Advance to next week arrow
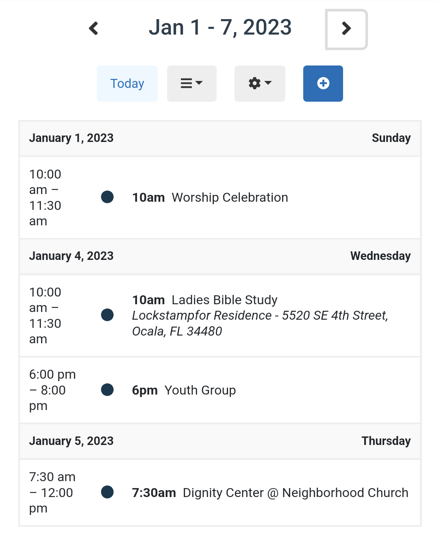439x543 pixels. pos(346,29)
